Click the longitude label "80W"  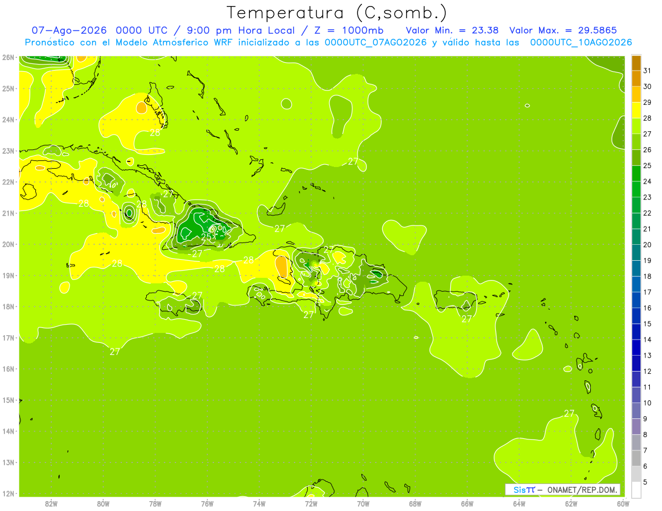point(103,503)
